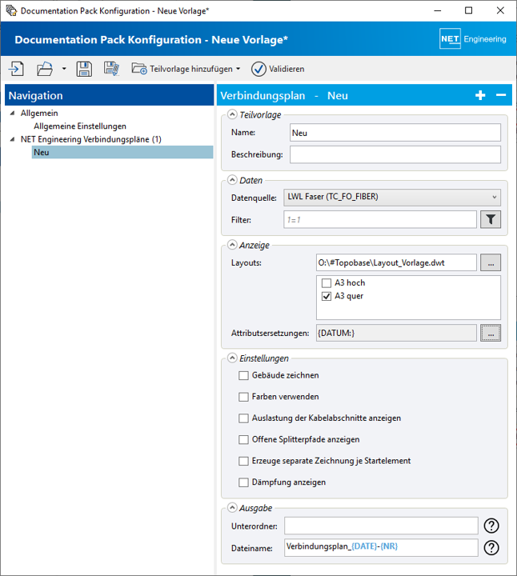
Task: Show help for the Dateiname field
Action: tap(491, 548)
